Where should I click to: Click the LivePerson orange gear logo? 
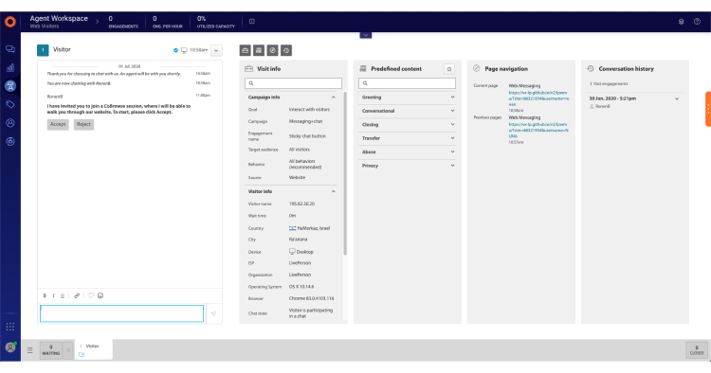[10, 22]
